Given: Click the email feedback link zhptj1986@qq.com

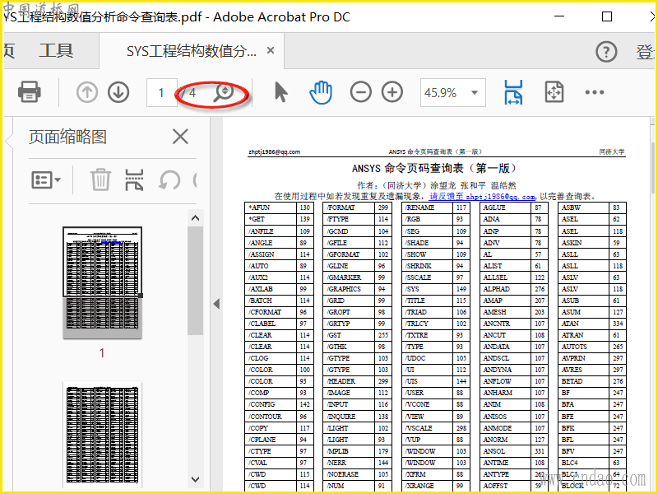Looking at the screenshot, I should click(x=482, y=196).
